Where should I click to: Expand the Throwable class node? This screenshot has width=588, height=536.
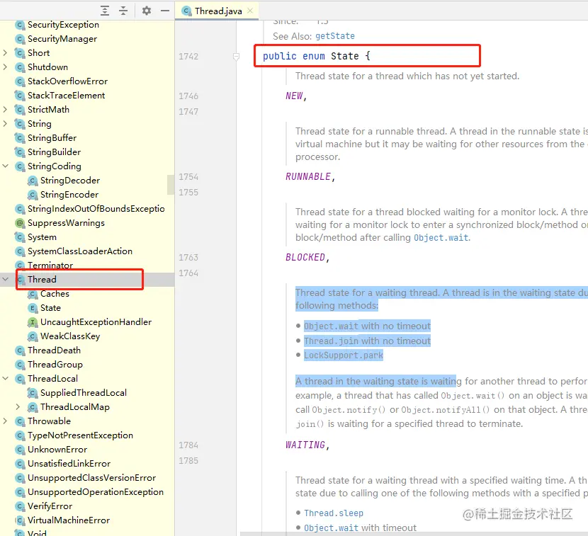tap(5, 421)
